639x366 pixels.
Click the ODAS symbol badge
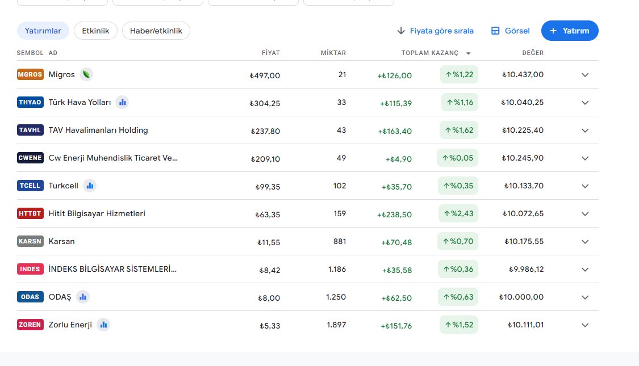pyautogui.click(x=30, y=297)
